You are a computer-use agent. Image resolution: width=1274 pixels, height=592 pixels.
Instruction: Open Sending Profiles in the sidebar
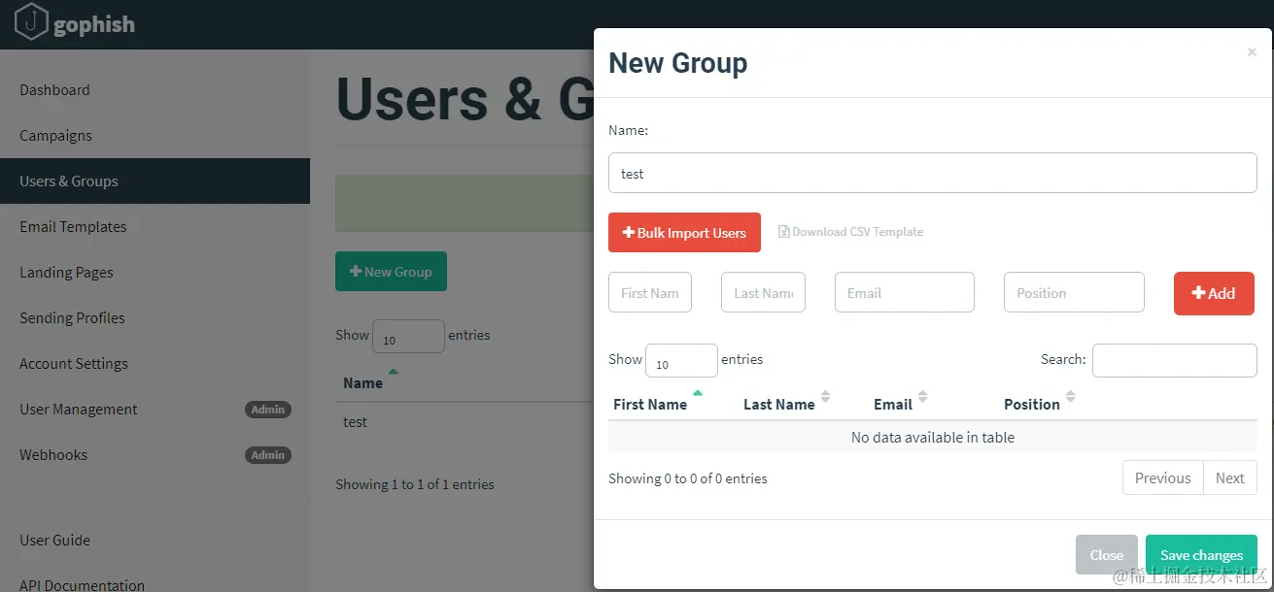click(72, 318)
